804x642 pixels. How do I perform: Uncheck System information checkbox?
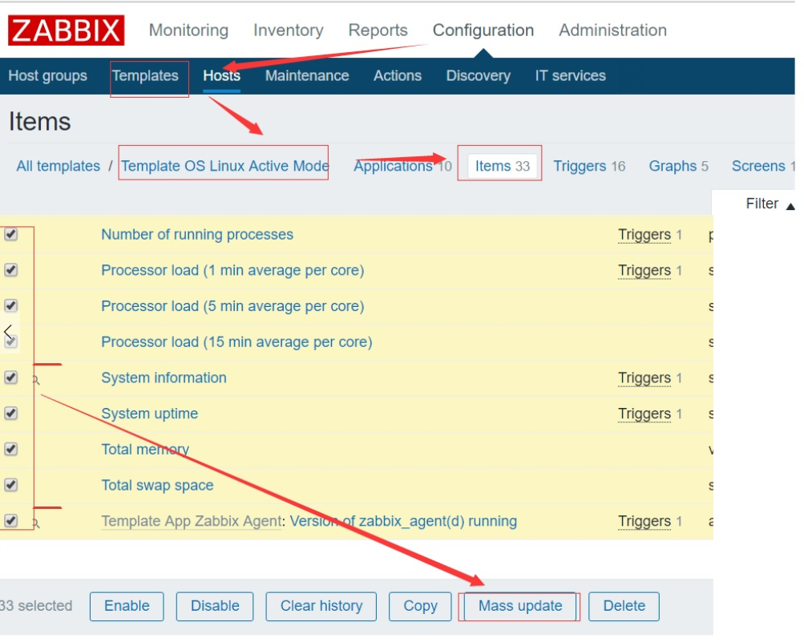[x=10, y=378]
